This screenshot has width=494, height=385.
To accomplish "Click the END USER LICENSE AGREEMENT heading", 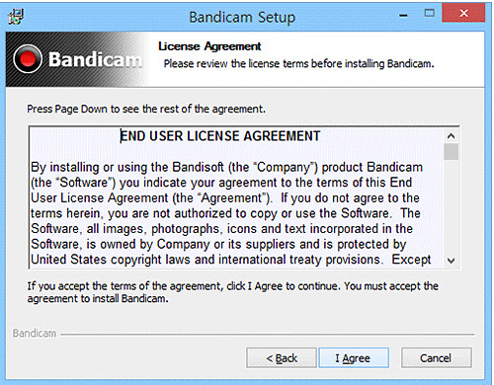I will [x=220, y=136].
